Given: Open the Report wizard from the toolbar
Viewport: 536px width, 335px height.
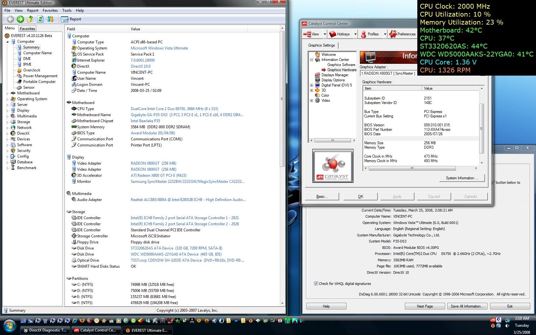Looking at the screenshot, I should (x=71, y=19).
